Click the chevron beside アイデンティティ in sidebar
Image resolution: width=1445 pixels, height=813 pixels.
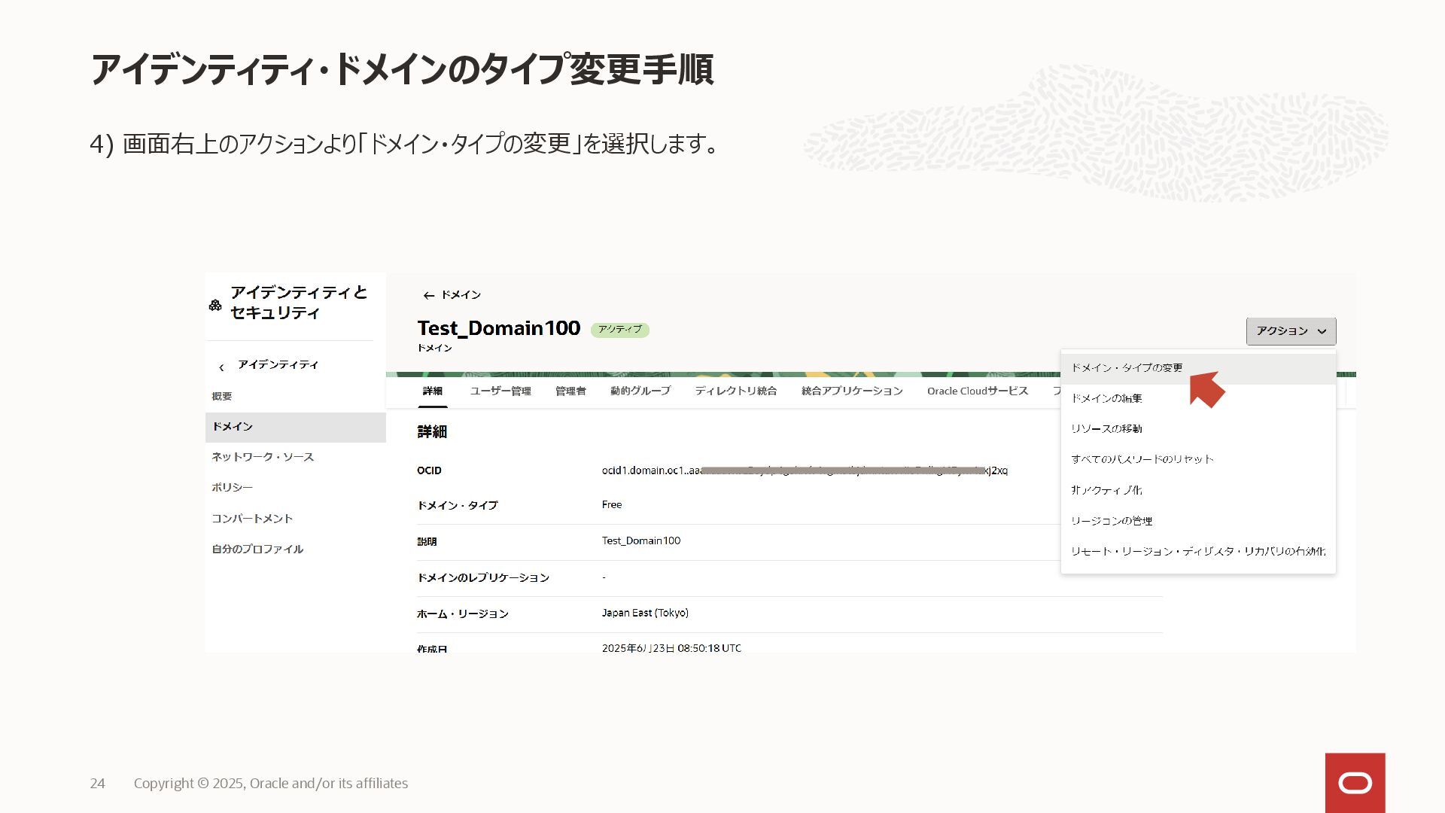221,367
